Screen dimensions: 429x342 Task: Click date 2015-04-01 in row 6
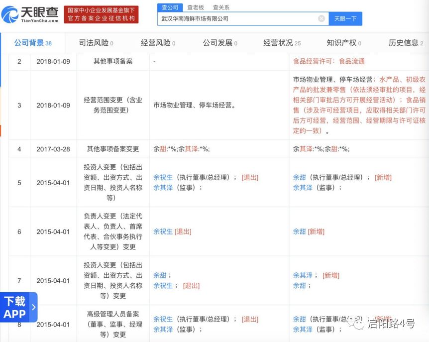(53, 232)
